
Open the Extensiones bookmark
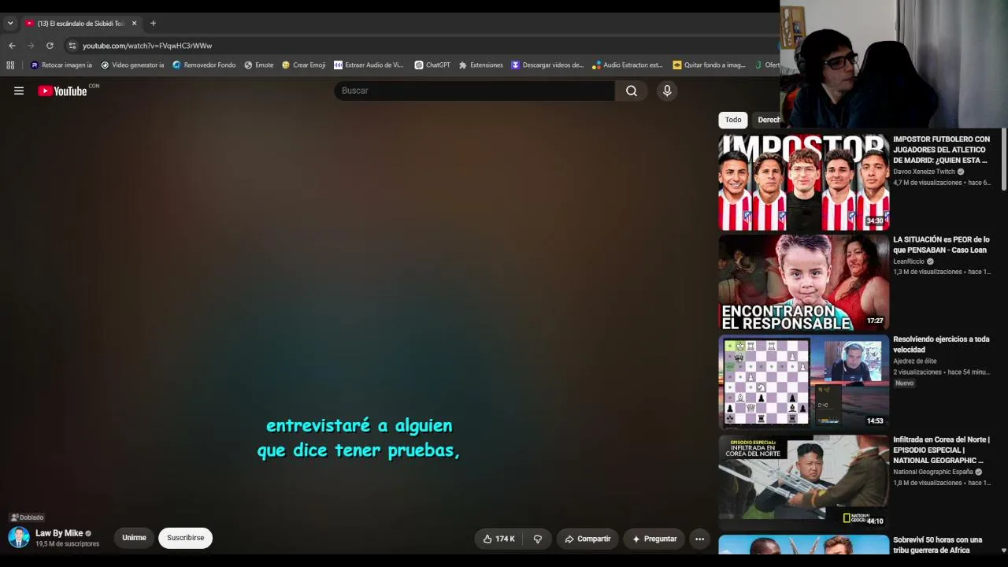[x=481, y=65]
